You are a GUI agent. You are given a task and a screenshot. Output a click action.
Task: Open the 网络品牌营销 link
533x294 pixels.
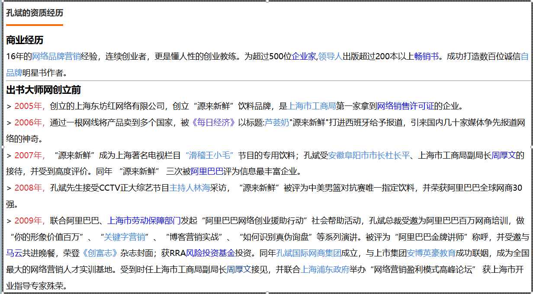[56, 56]
